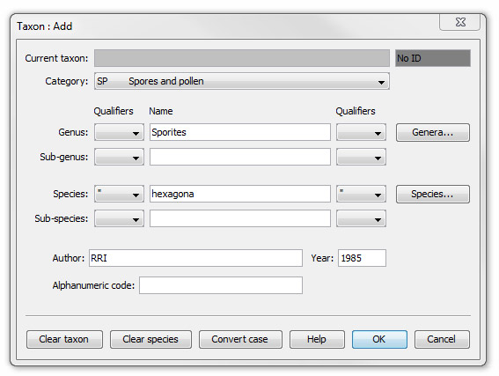This screenshot has height=376, width=499.
Task: Expand the Genus left qualifiers dropdown
Action: (x=119, y=132)
